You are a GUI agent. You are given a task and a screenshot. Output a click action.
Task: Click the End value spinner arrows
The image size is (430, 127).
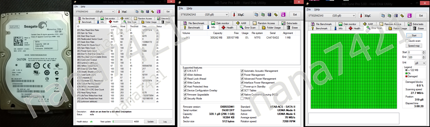424,57
